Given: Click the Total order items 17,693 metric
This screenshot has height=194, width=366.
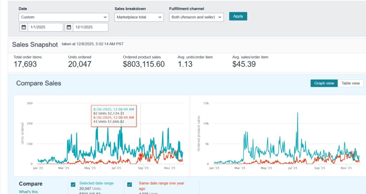Looking at the screenshot, I should pos(25,64).
